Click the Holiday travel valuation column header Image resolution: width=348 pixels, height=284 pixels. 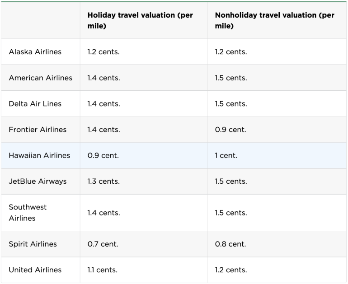click(140, 20)
